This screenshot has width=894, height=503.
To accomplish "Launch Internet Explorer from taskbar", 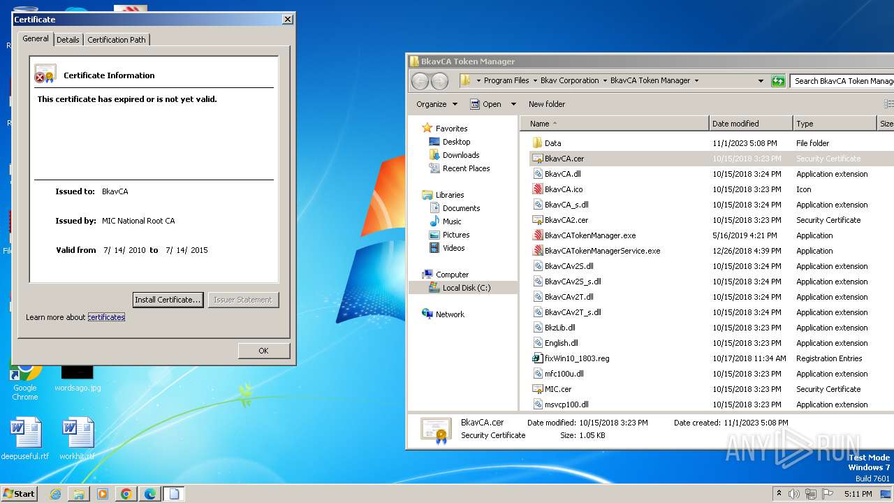I will (55, 494).
